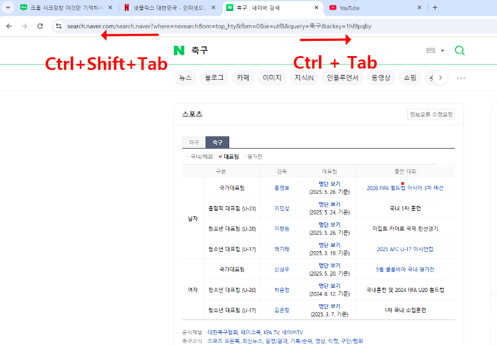Click the site information icon in address bar

point(59,26)
